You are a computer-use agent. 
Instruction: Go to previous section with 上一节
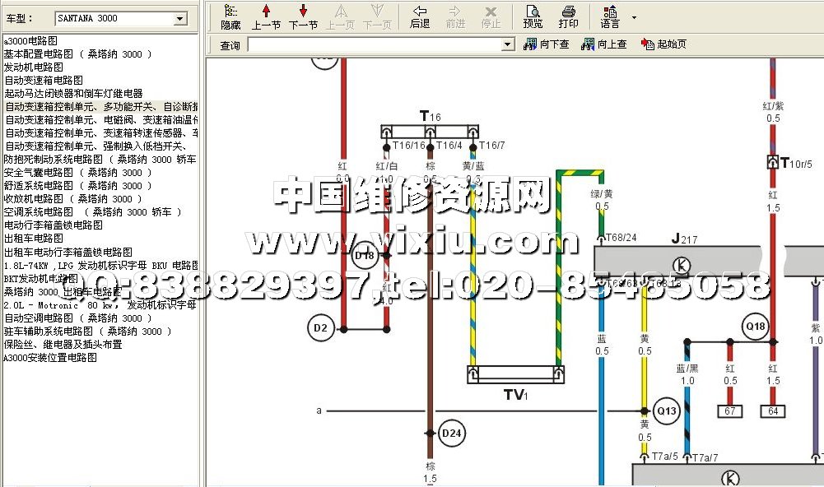(266, 16)
